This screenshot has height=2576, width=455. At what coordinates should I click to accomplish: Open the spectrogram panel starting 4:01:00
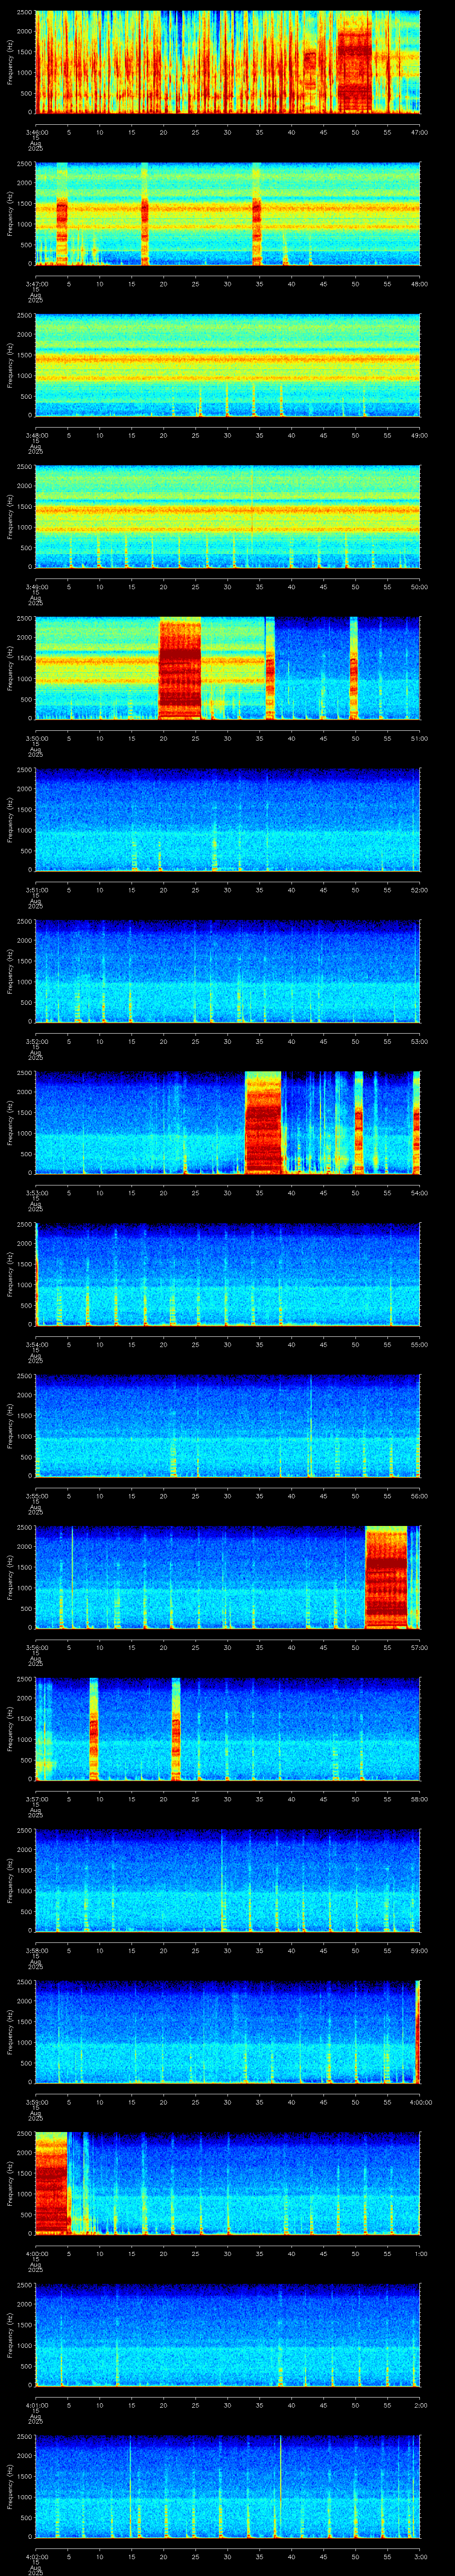tap(228, 2334)
